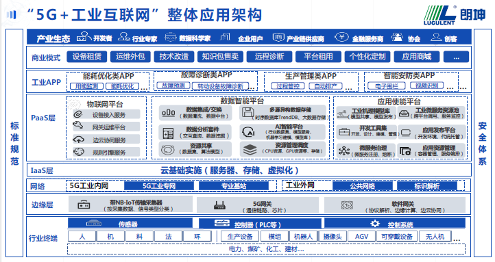
Task: Click the 摄像头 terminal box
Action: tap(333, 237)
